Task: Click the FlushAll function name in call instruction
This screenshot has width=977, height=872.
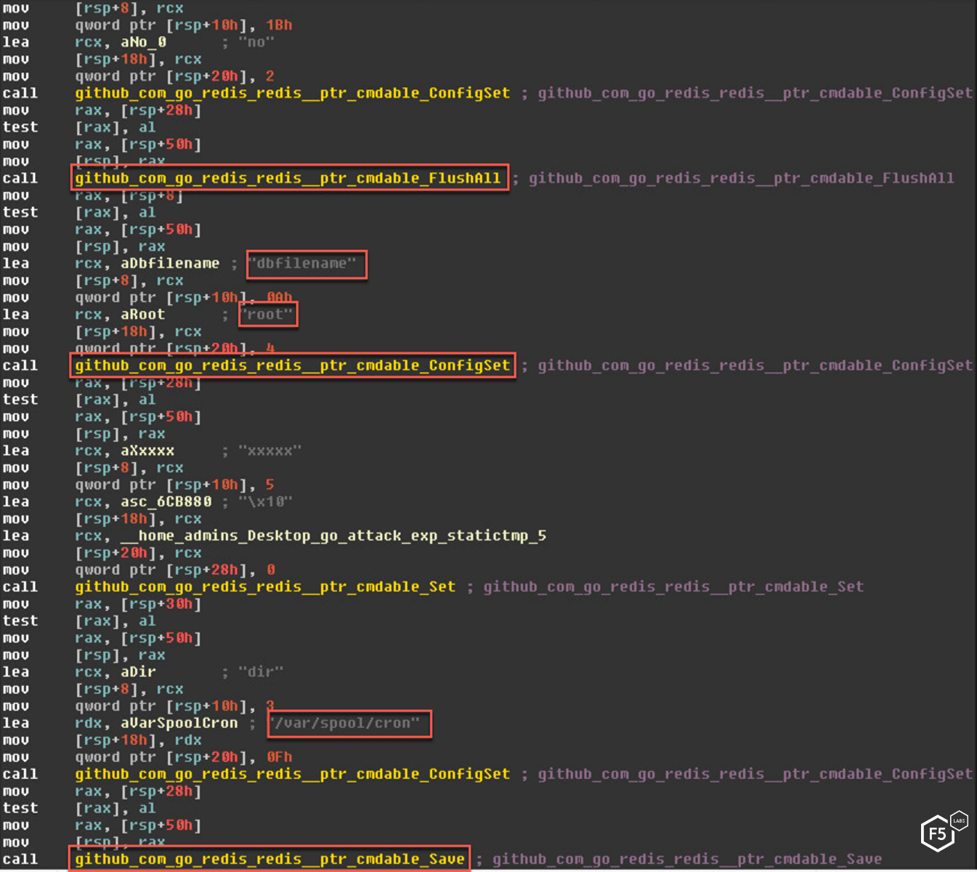Action: point(288,178)
